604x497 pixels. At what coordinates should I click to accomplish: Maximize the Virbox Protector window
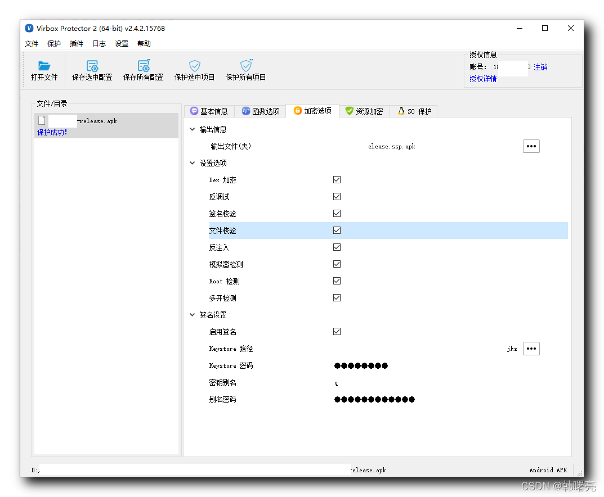point(545,28)
